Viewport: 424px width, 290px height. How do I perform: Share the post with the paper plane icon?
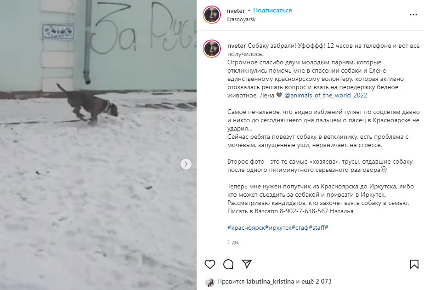(247, 264)
